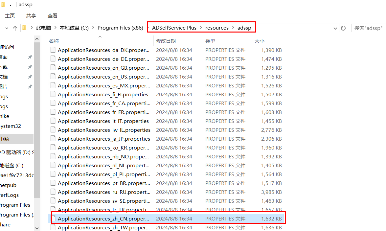Select inetpub folder in the navigation pane
This screenshot has height=231, width=386.
(x=8, y=185)
